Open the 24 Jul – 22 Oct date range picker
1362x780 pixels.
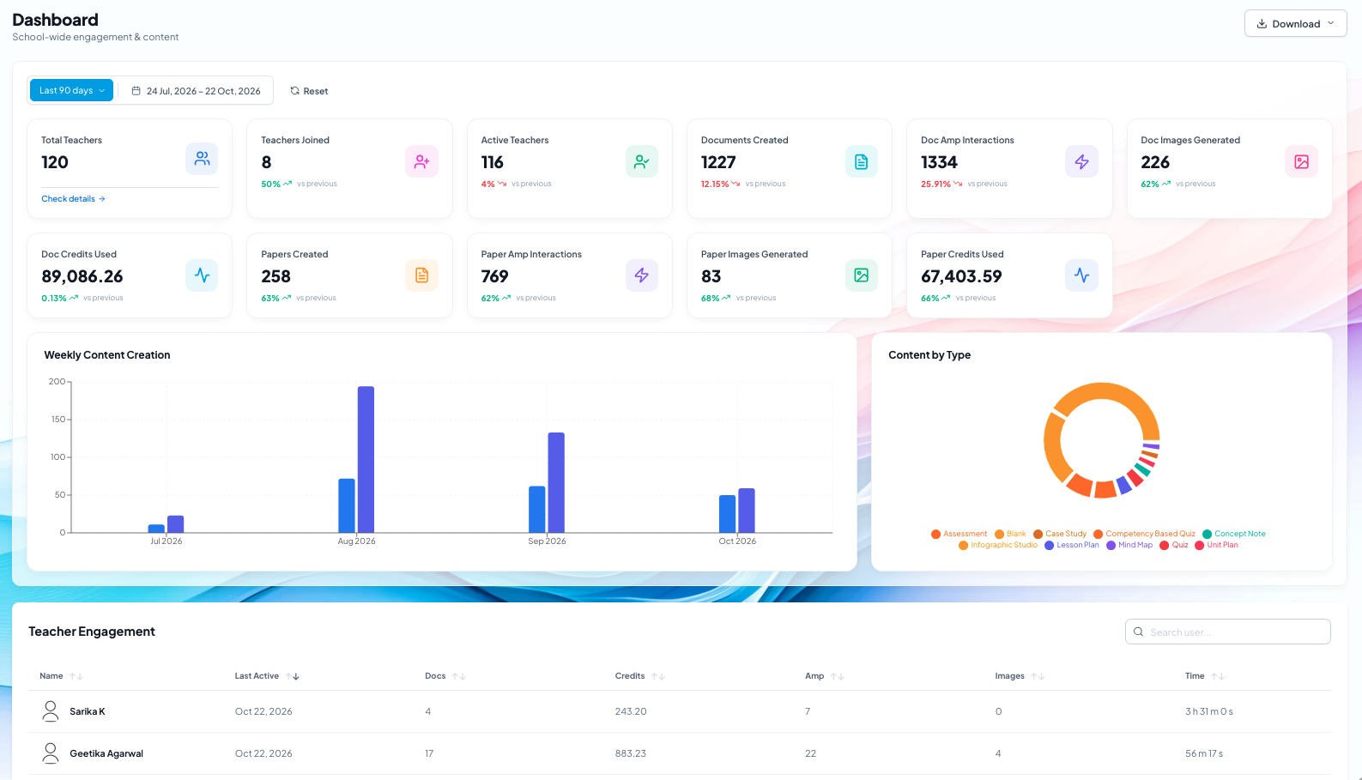pos(196,91)
